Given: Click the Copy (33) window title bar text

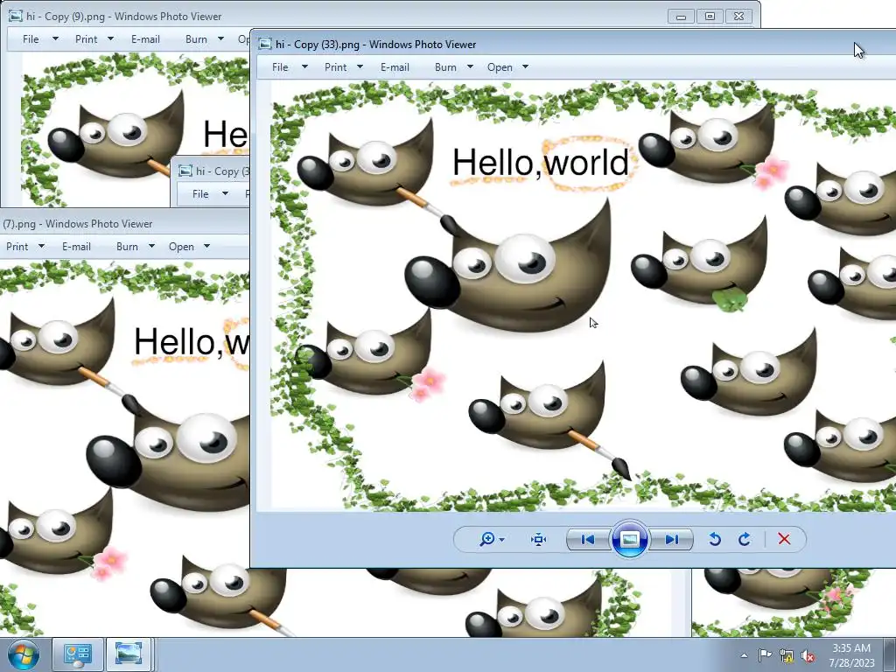Looking at the screenshot, I should [375, 45].
